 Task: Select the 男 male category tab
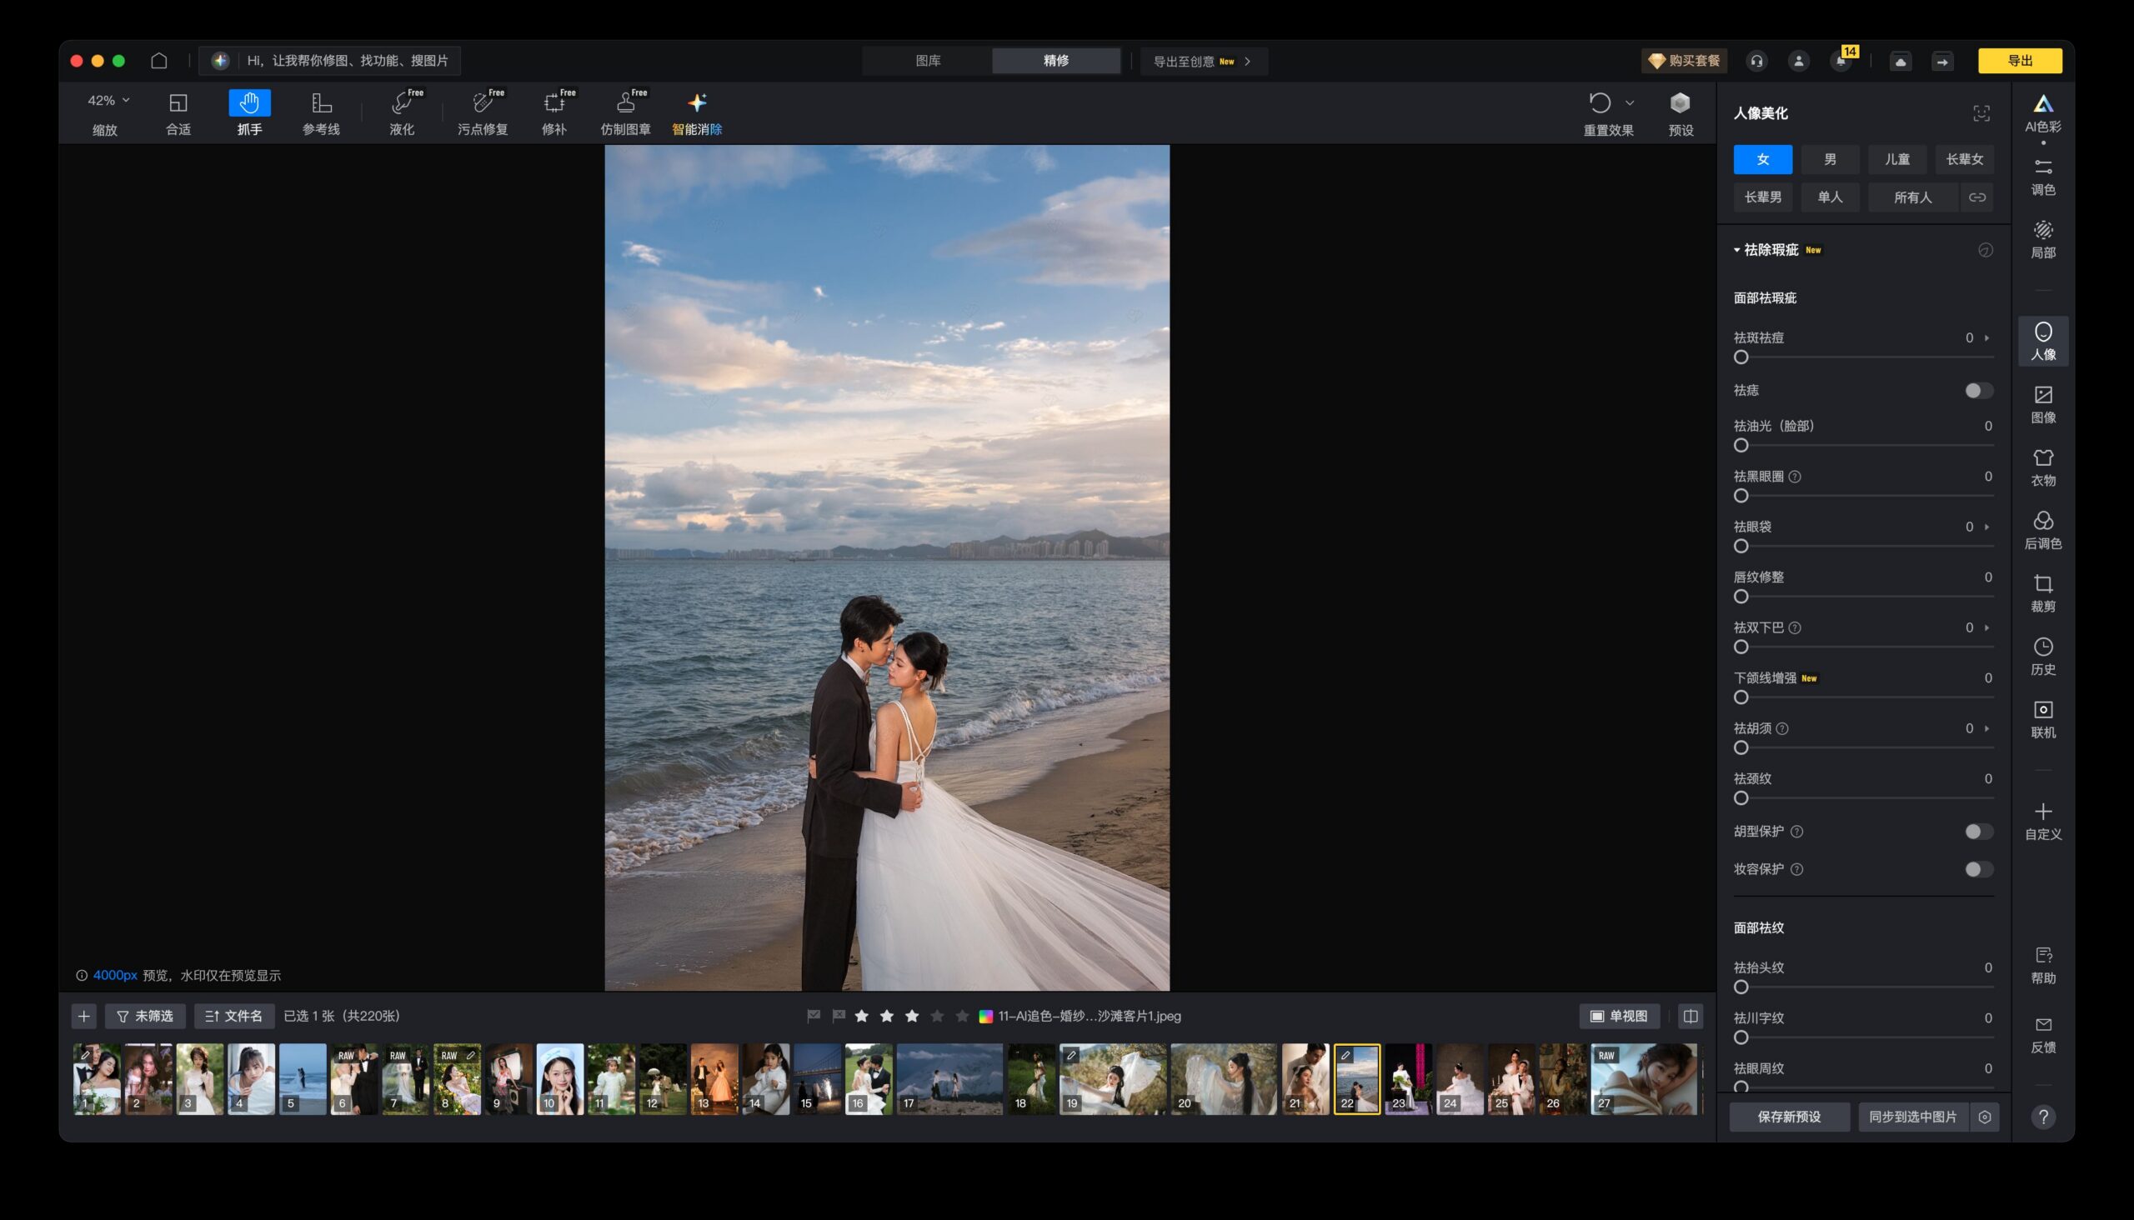(1830, 159)
